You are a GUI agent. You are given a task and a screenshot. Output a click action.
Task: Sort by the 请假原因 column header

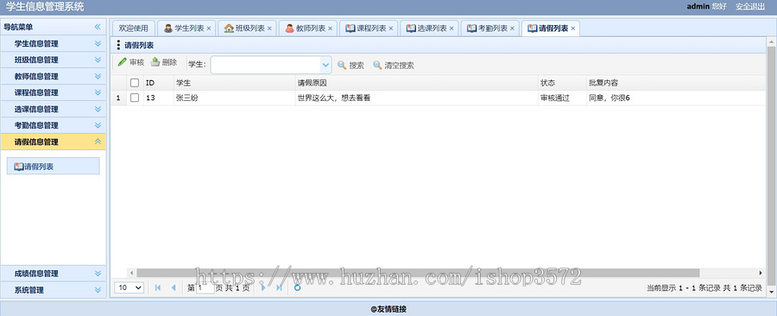point(416,83)
